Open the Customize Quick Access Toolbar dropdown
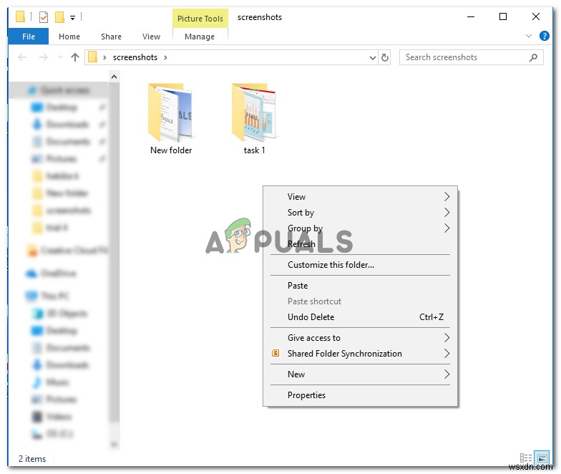The height and width of the screenshot is (474, 561). tap(73, 17)
